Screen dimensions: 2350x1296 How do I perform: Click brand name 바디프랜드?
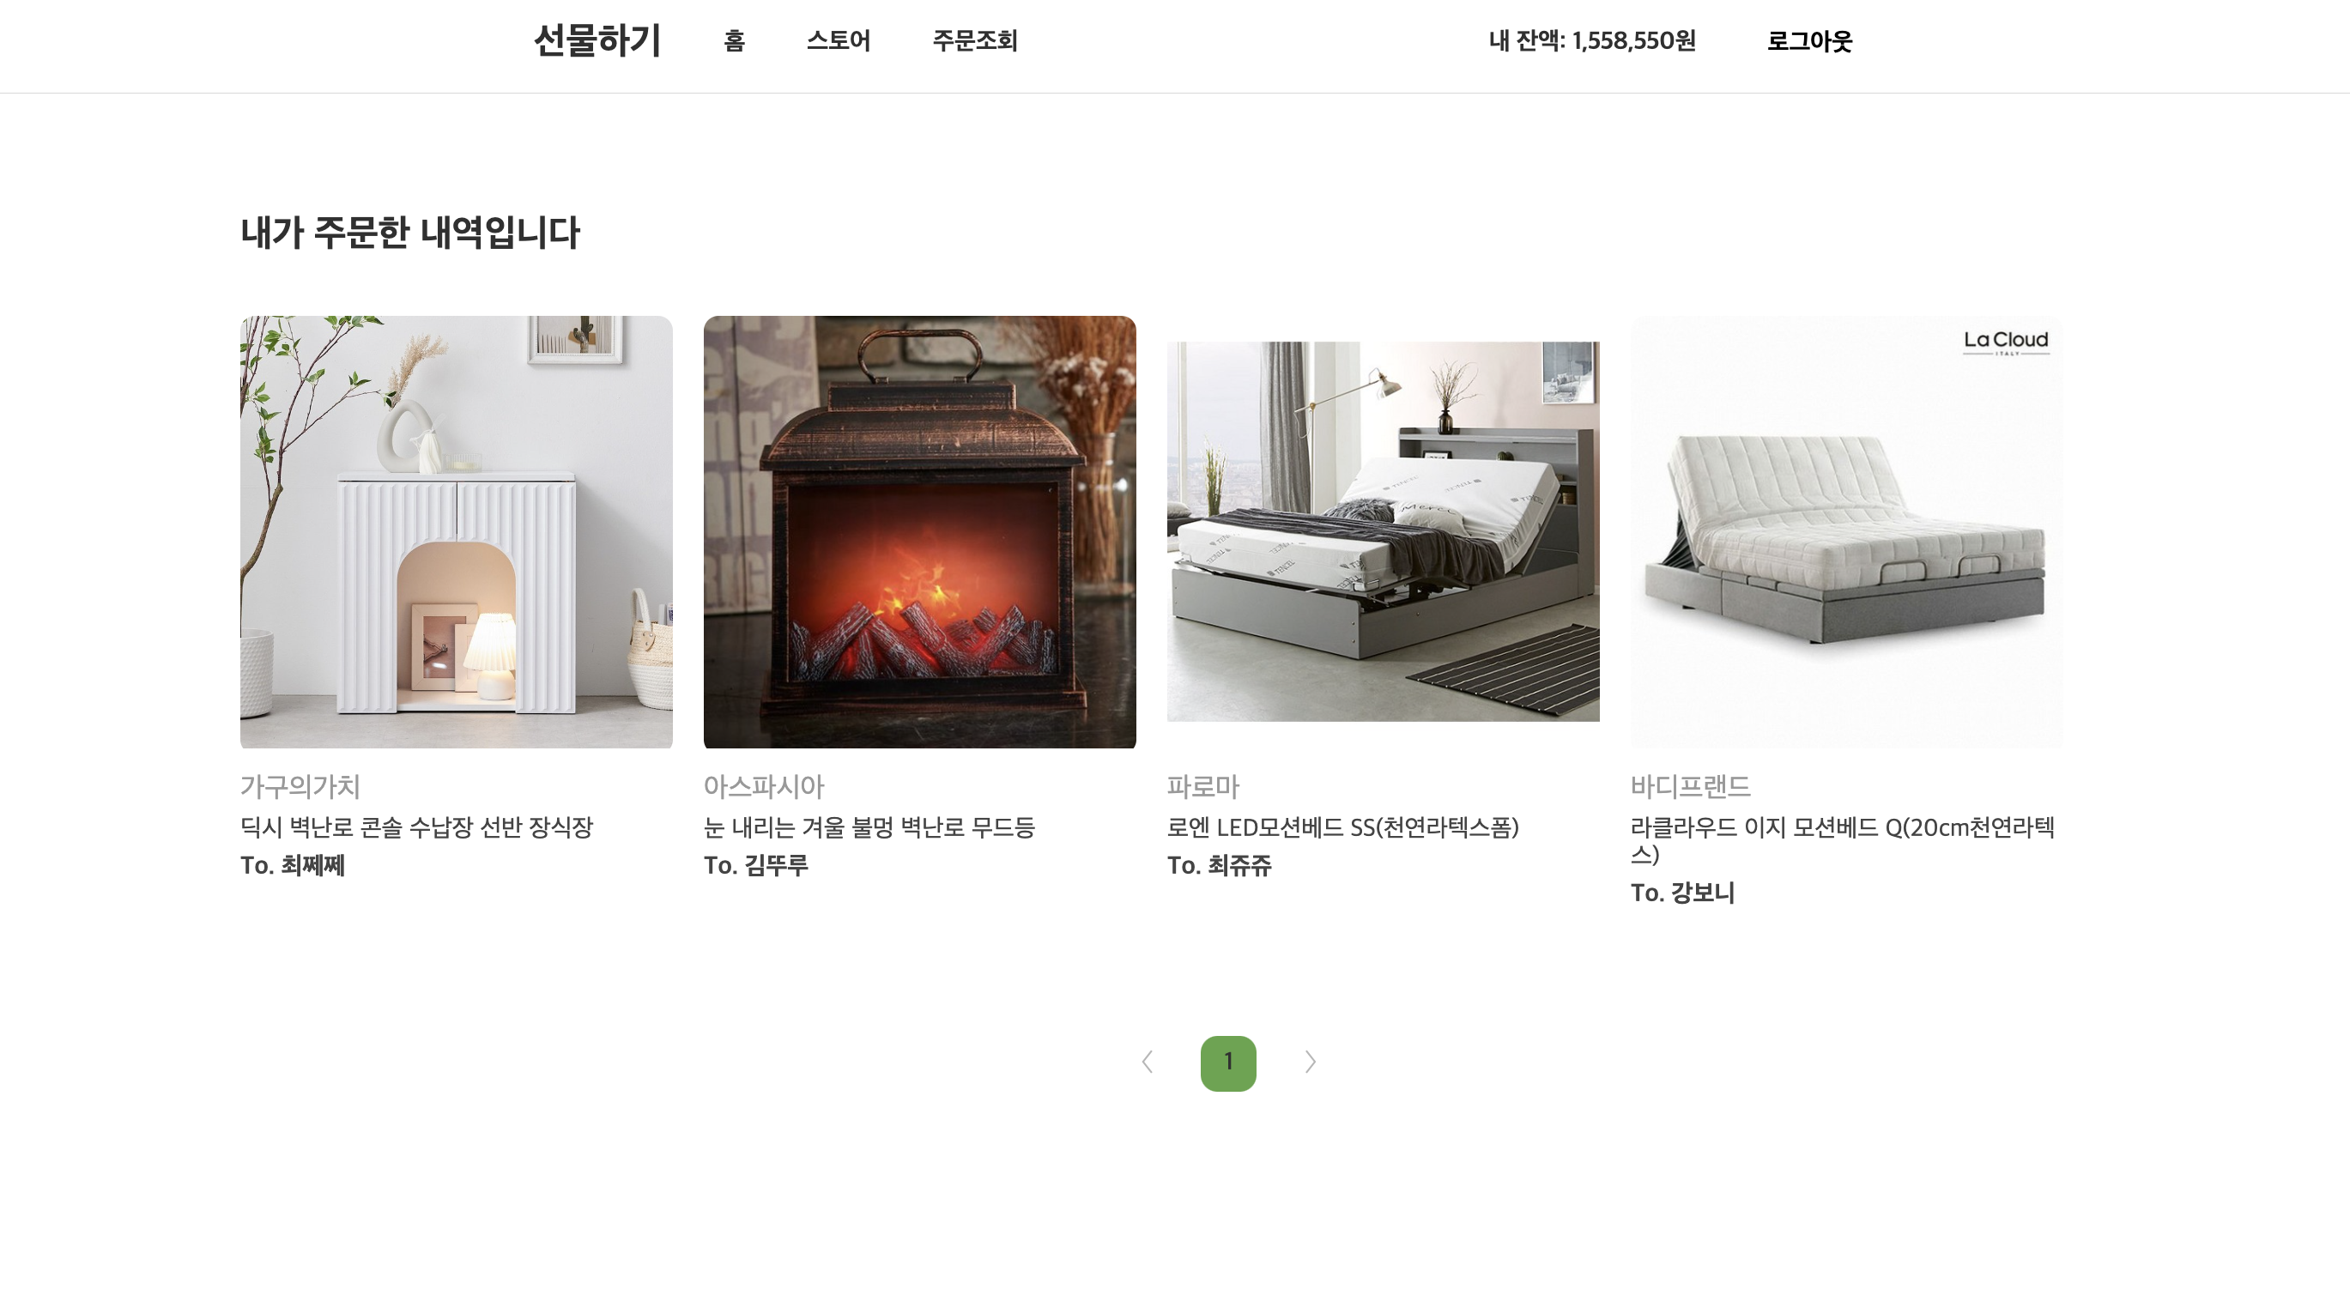[x=1691, y=786]
